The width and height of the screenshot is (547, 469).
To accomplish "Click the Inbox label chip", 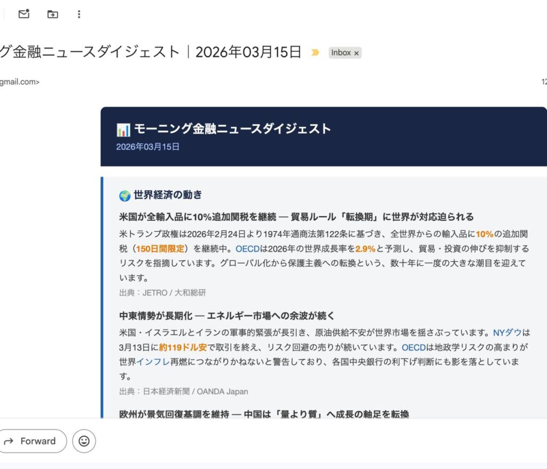I will pyautogui.click(x=340, y=52).
